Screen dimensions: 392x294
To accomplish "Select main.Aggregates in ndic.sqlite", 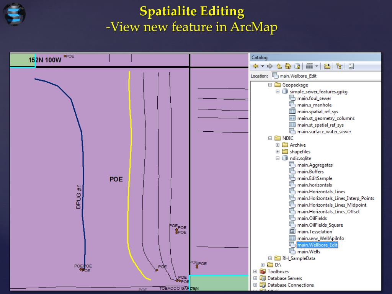I will [315, 165].
